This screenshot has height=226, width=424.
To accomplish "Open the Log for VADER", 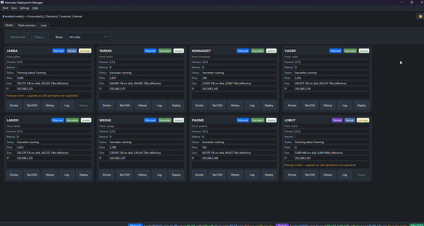I will tap(344, 105).
